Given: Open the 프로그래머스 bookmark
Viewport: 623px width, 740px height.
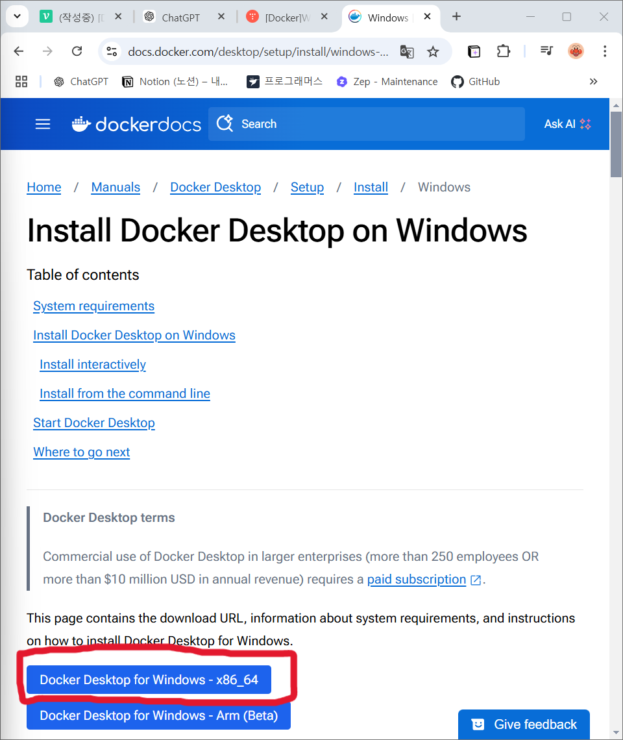Looking at the screenshot, I should 285,82.
